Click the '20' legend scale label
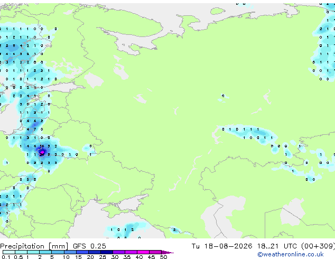 point(90,257)
